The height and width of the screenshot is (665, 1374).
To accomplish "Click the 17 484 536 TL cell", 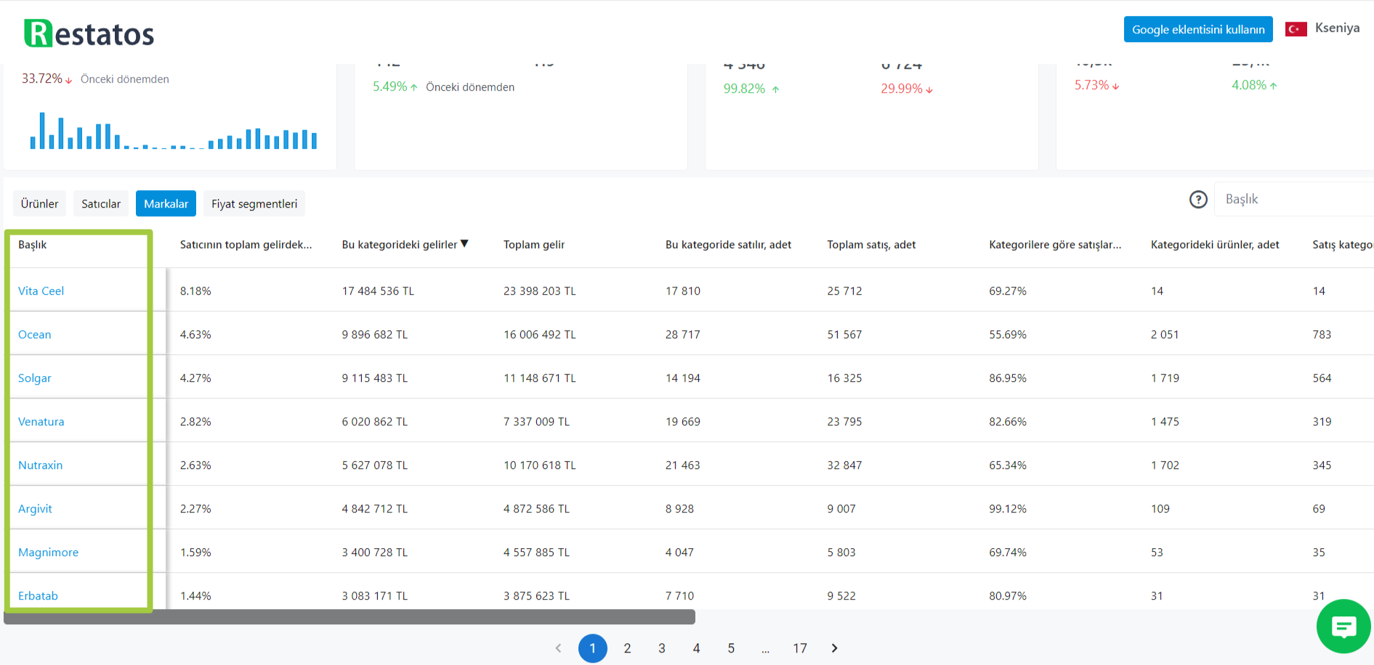I will pyautogui.click(x=378, y=290).
